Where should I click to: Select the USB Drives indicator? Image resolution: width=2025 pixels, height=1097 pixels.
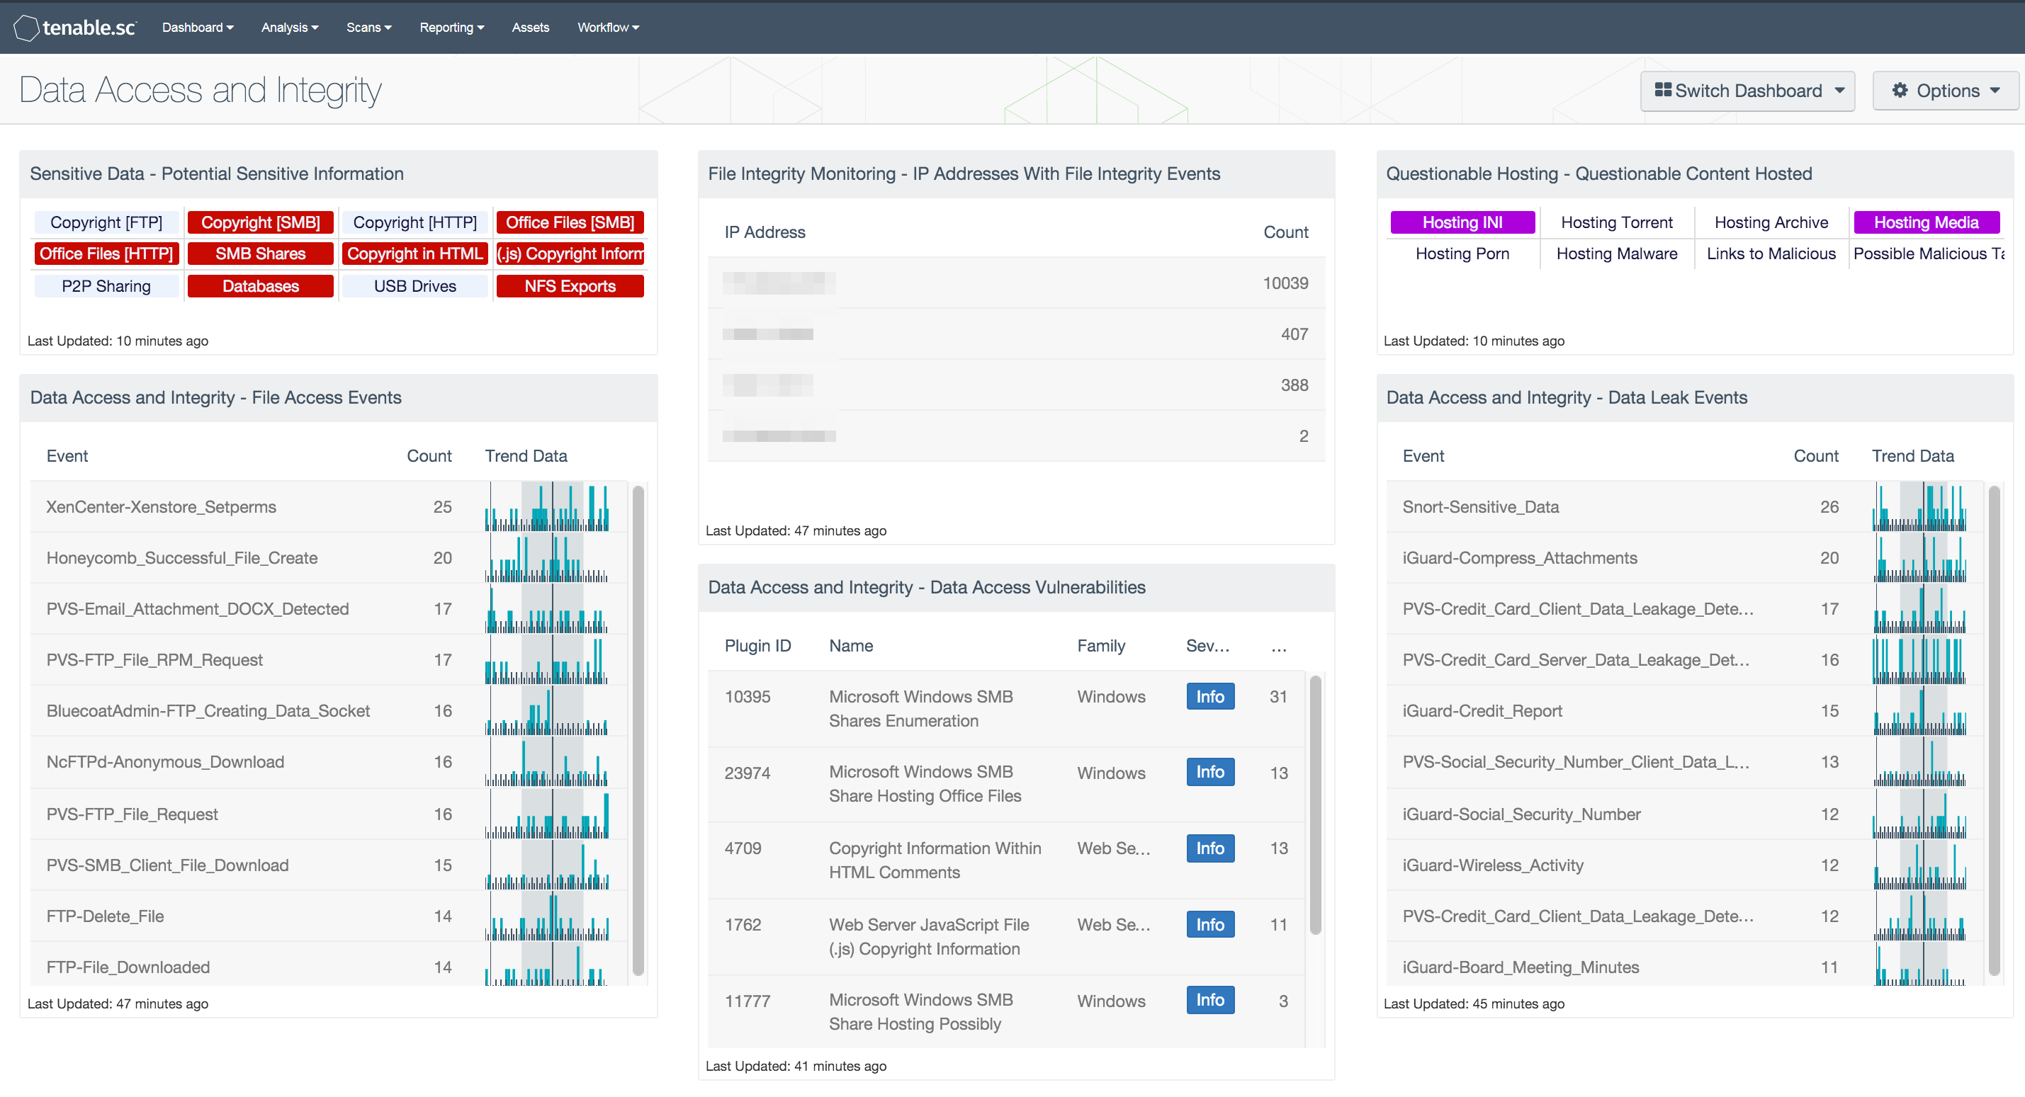pos(415,286)
